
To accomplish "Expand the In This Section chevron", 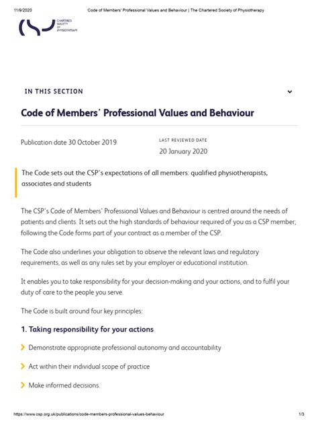I will pyautogui.click(x=290, y=91).
